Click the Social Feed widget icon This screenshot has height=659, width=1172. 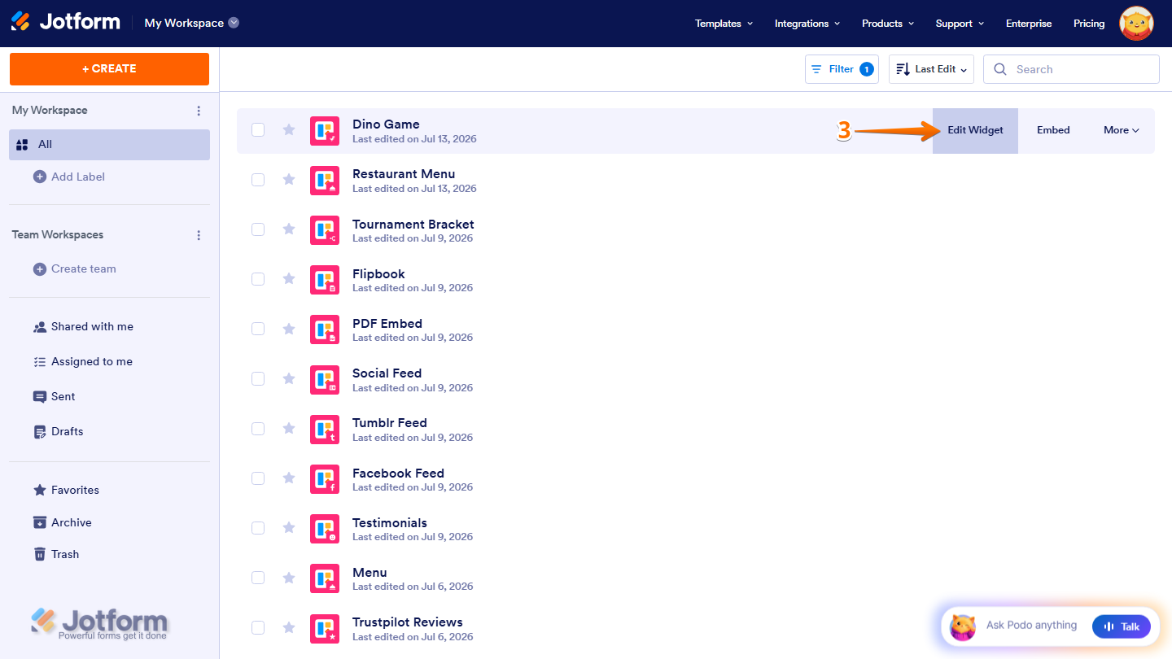coord(325,380)
